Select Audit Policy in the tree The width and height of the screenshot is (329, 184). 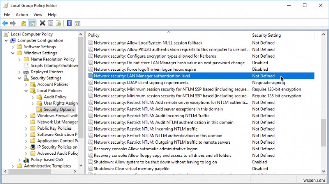tap(55, 97)
